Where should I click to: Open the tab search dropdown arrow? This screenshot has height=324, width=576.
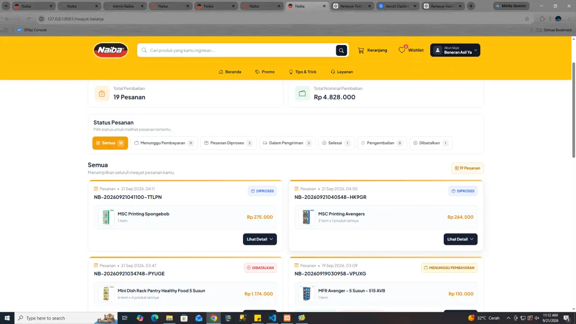coord(6,6)
